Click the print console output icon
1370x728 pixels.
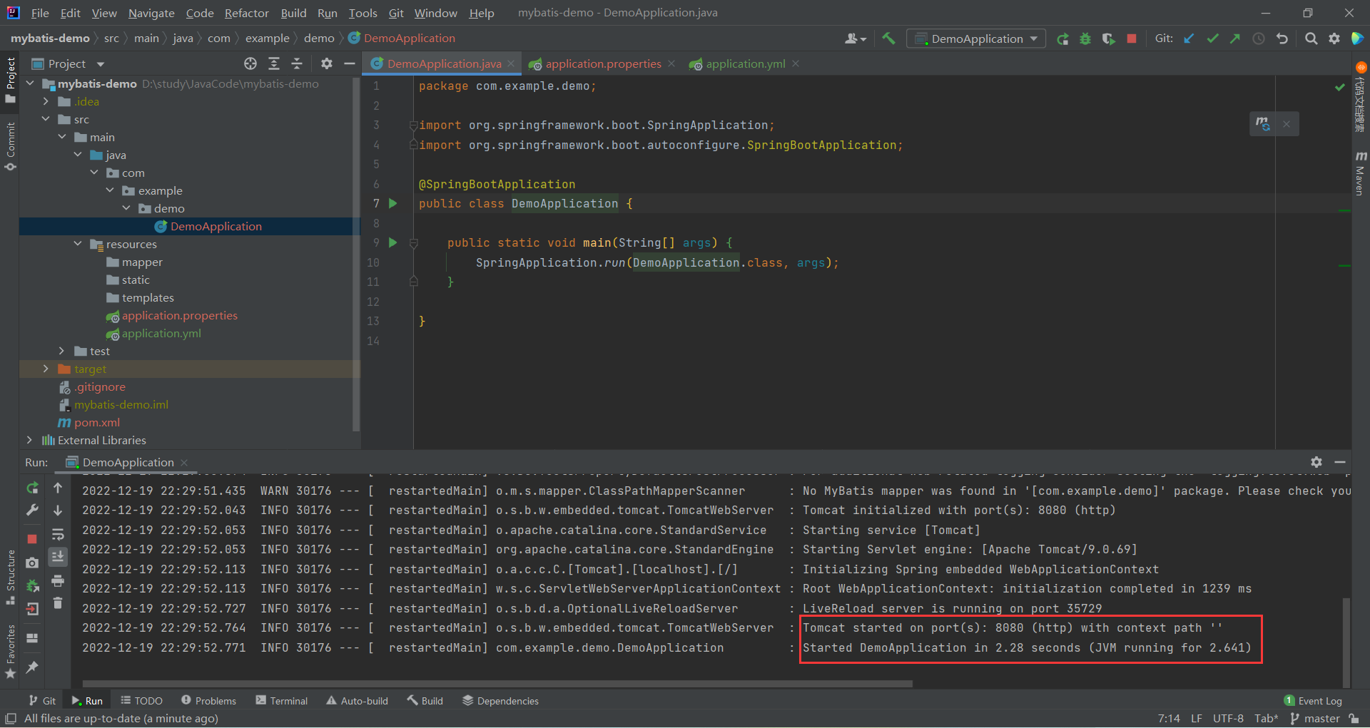click(x=58, y=581)
